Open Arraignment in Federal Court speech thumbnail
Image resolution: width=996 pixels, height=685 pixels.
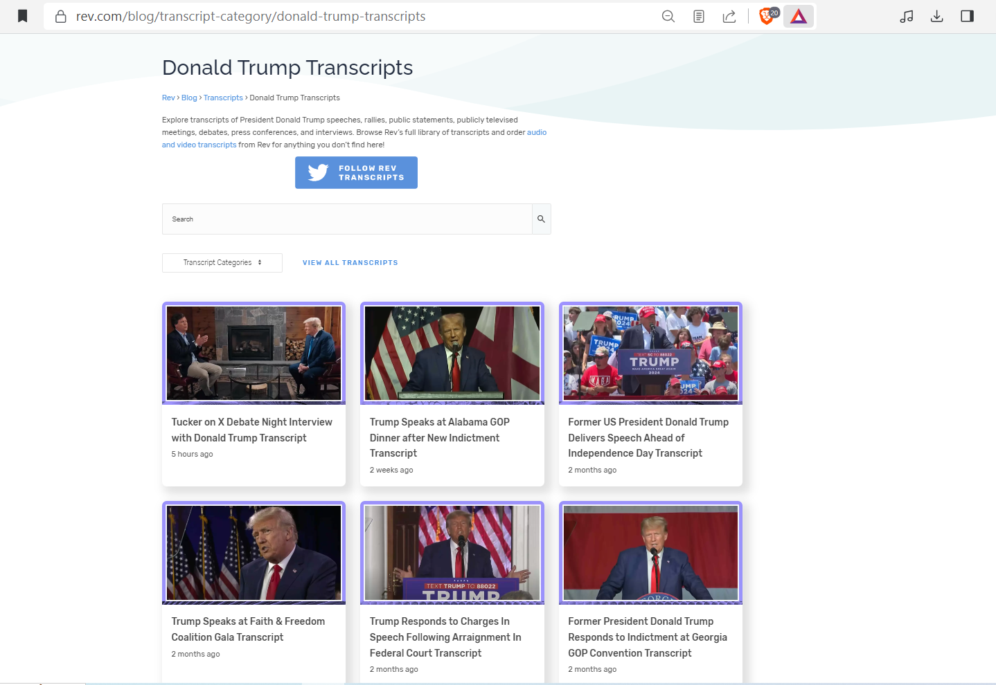[452, 553]
